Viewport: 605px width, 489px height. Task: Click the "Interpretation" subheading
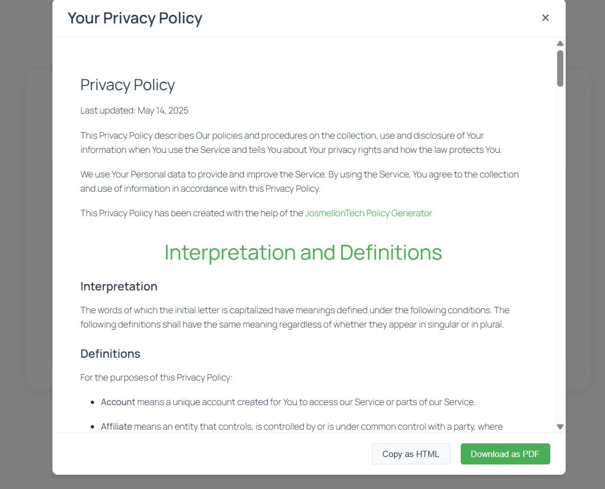pyautogui.click(x=119, y=286)
